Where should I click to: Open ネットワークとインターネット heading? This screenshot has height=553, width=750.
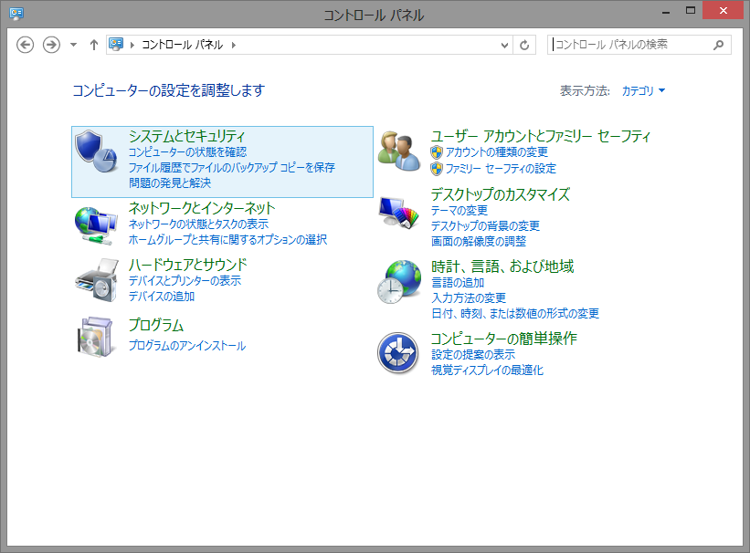(202, 208)
